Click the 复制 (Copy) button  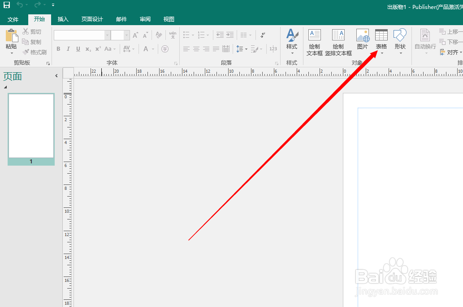point(33,41)
